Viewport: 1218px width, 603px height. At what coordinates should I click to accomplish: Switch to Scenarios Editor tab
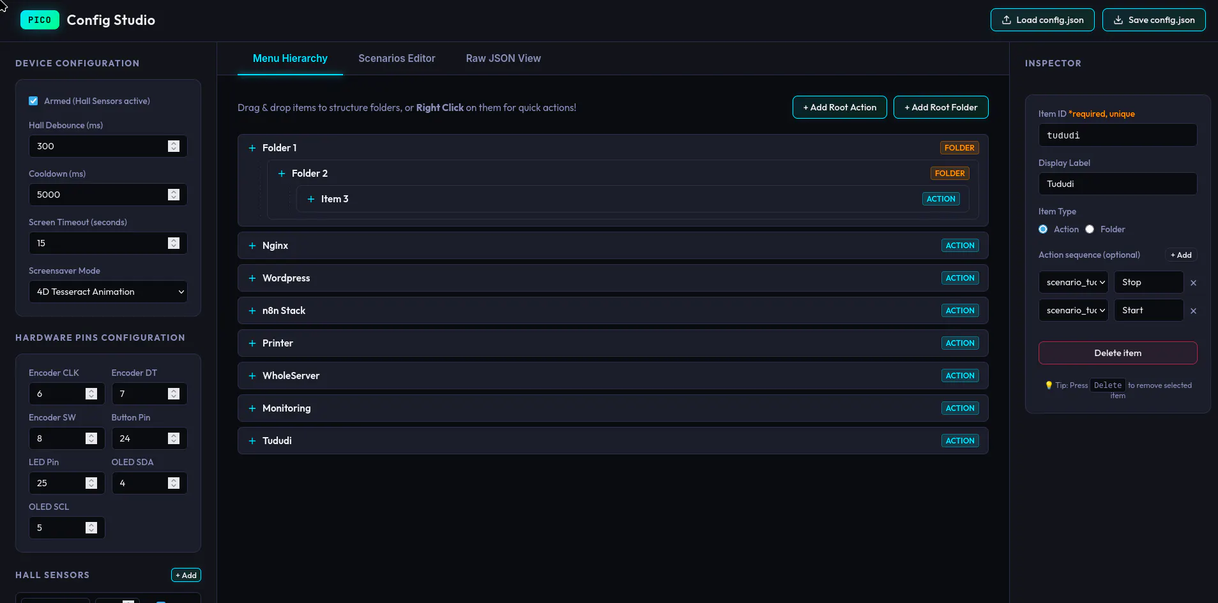pyautogui.click(x=397, y=59)
